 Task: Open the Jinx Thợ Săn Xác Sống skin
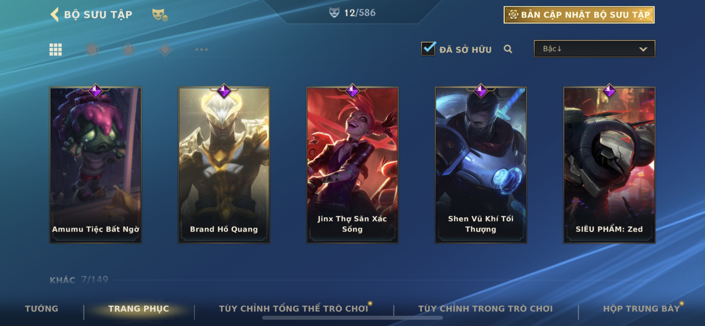point(352,165)
